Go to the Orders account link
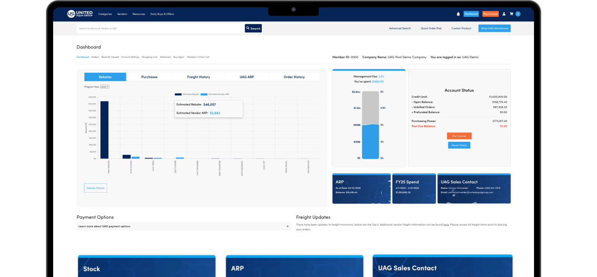Viewport: 597px width, 277px height. [x=95, y=57]
